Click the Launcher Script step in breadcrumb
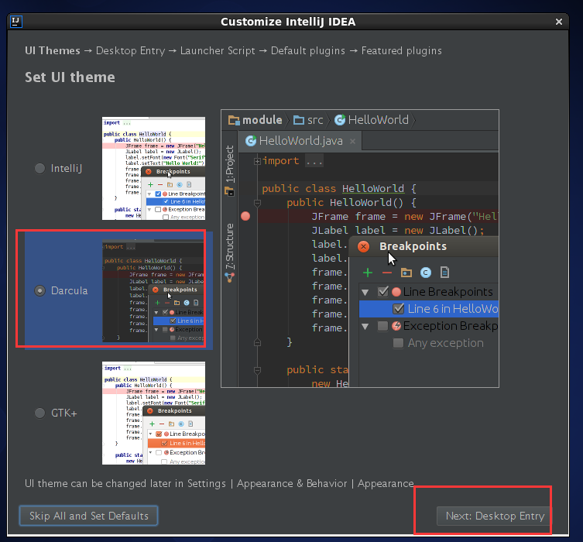 218,50
